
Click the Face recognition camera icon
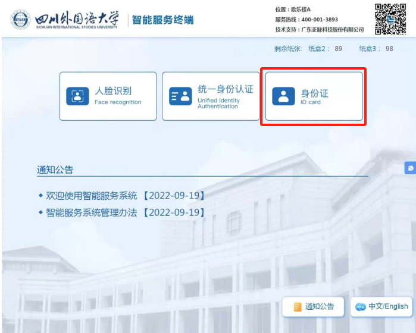click(77, 96)
